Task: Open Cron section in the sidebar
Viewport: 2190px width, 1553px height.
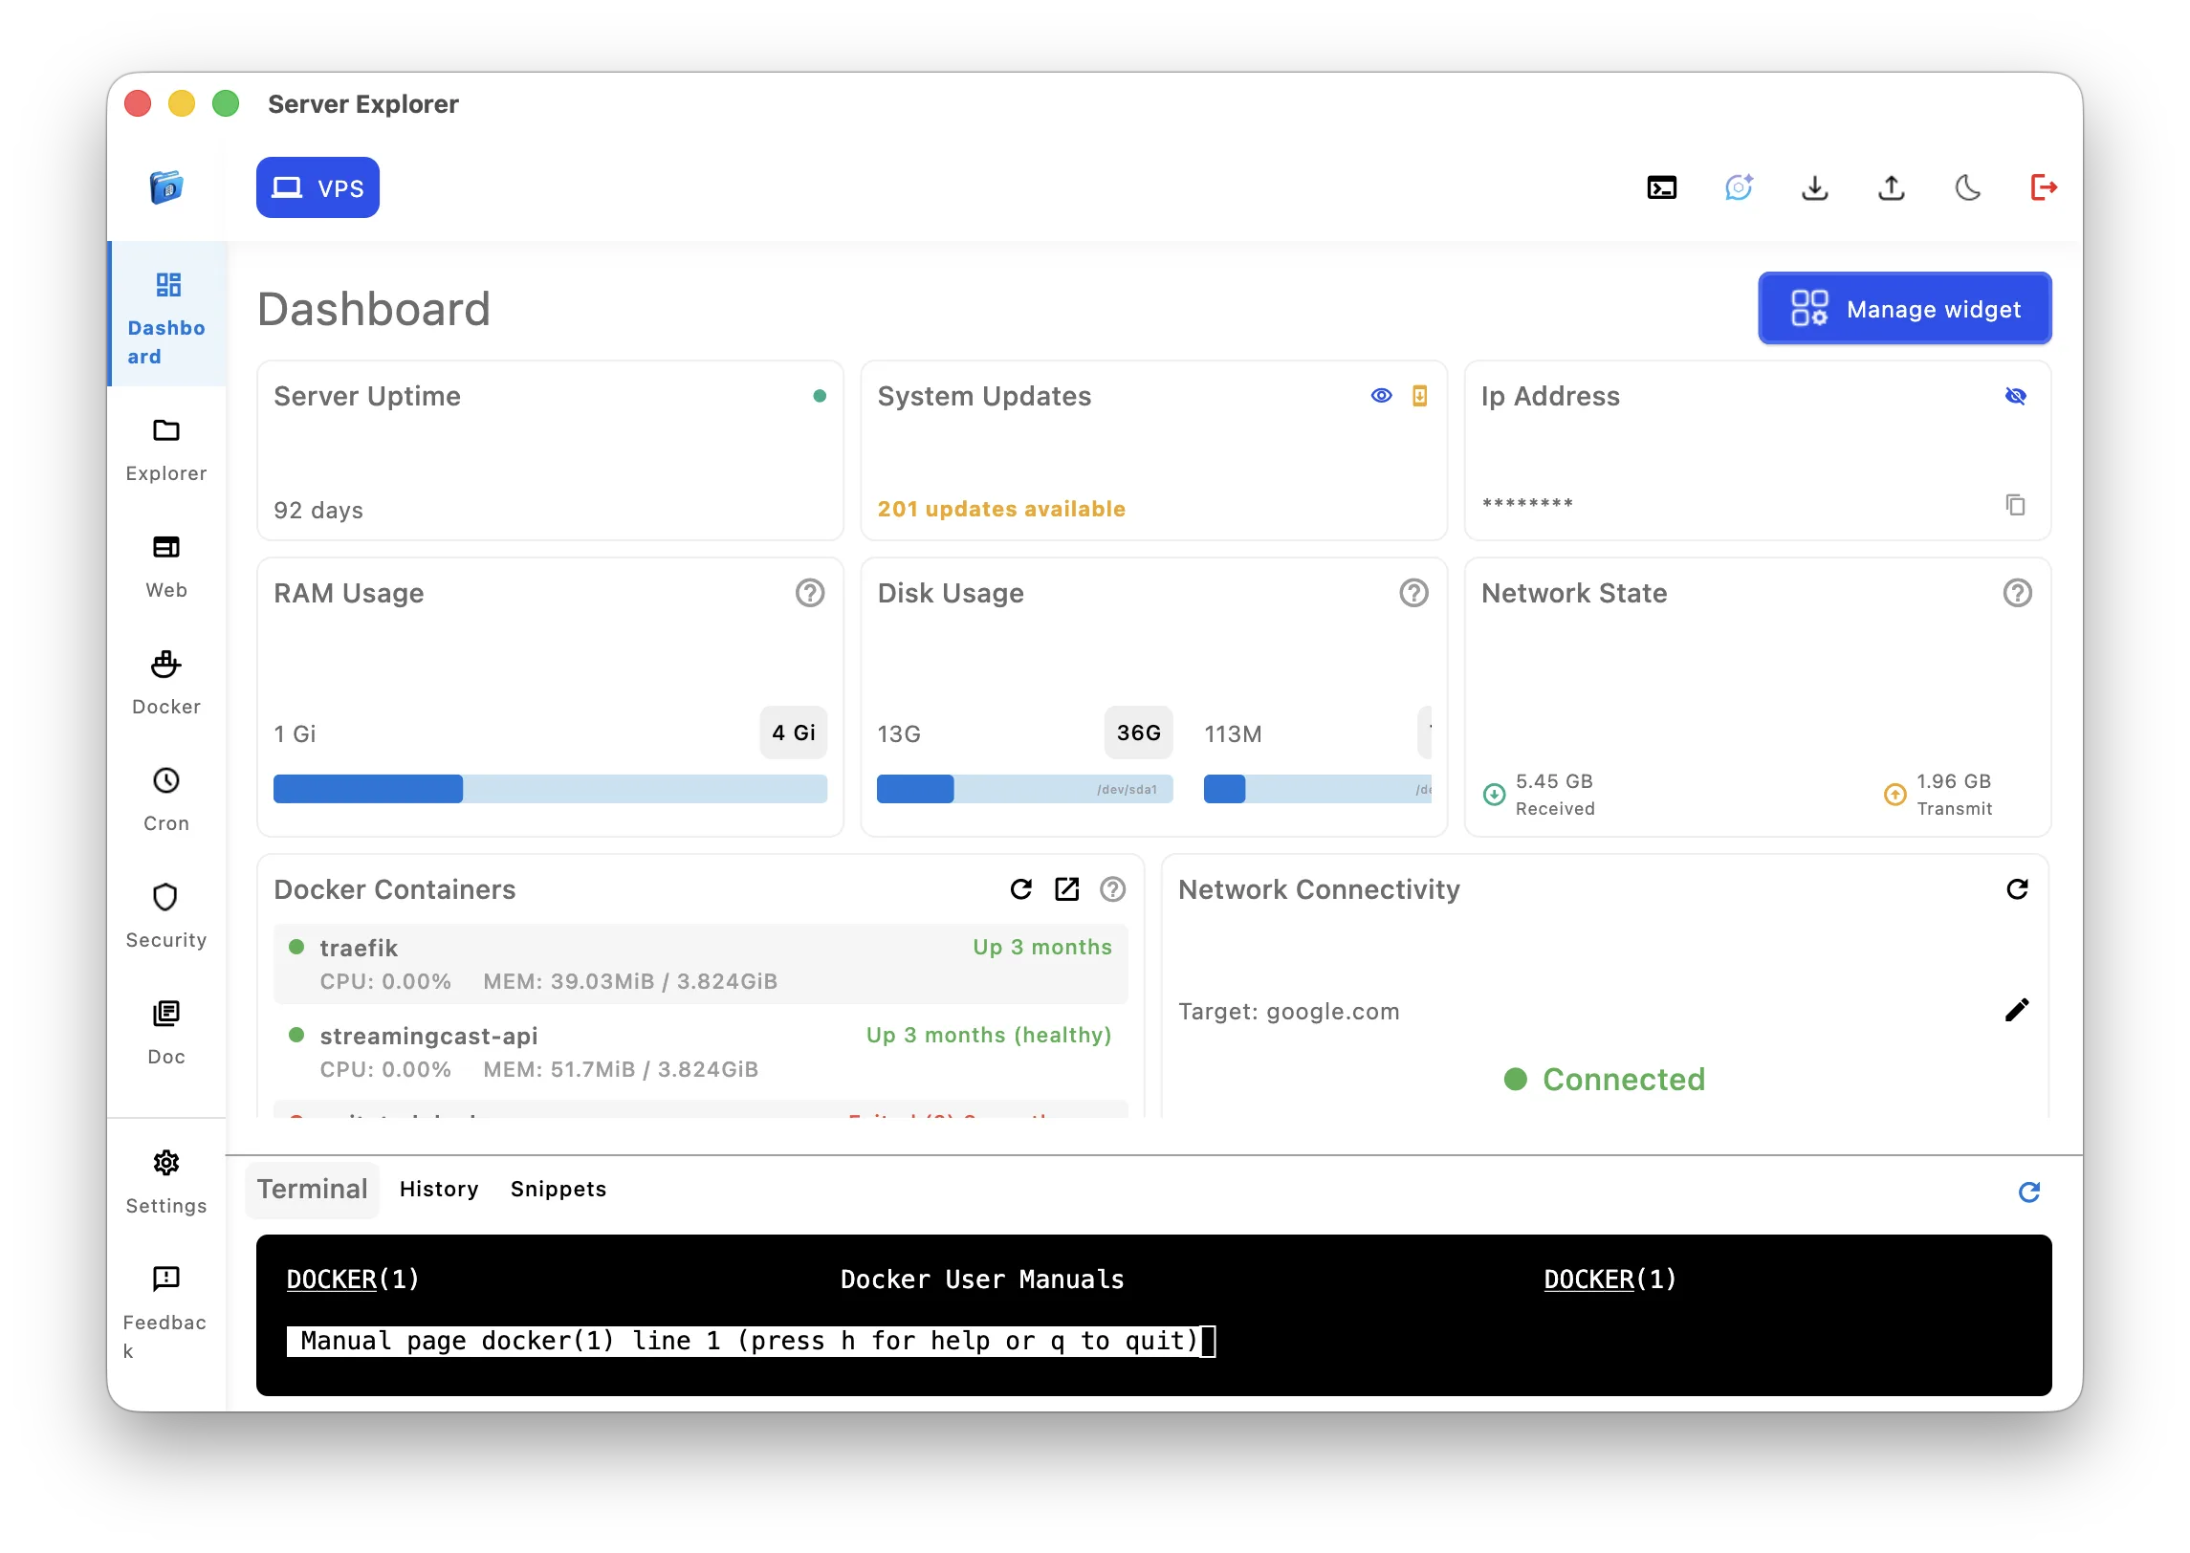Action: (x=166, y=799)
